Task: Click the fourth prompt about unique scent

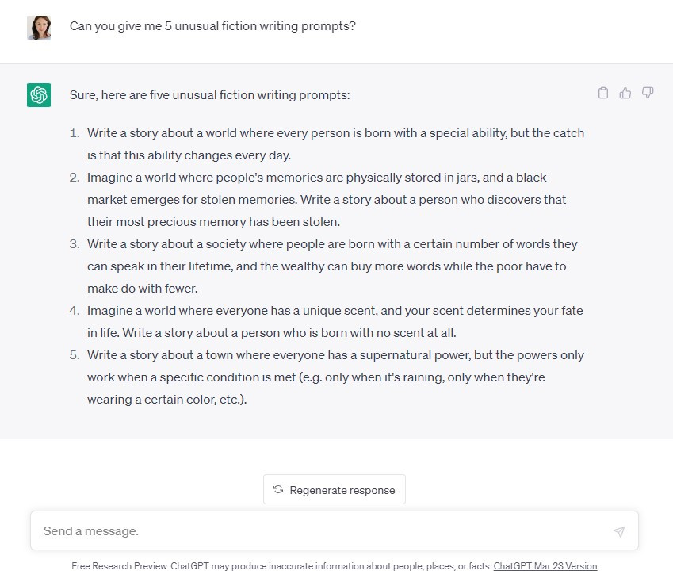Action: [335, 322]
